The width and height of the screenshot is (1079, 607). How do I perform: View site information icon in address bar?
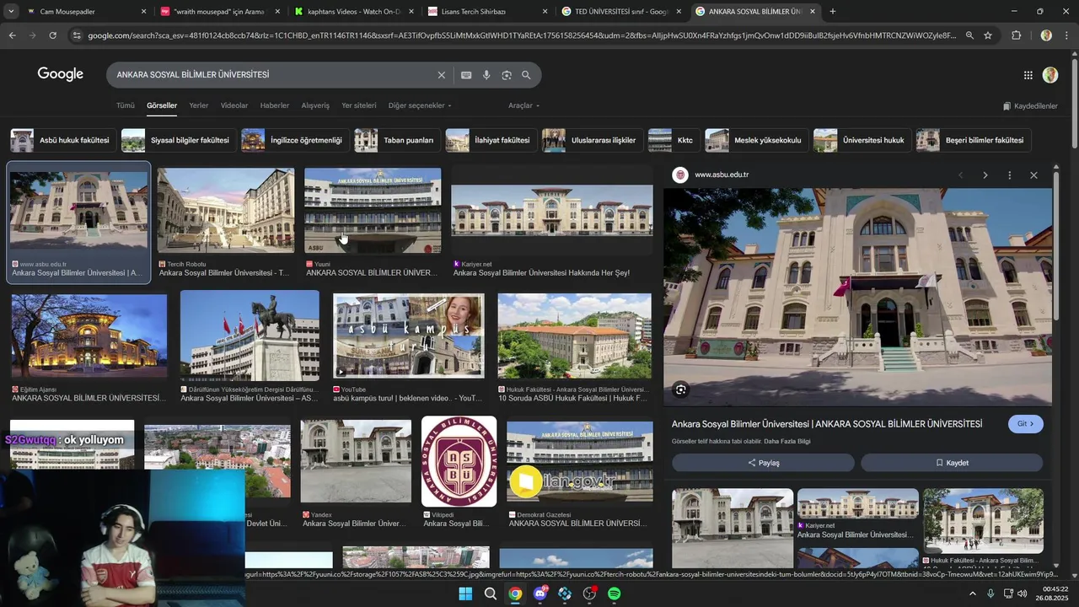(77, 35)
